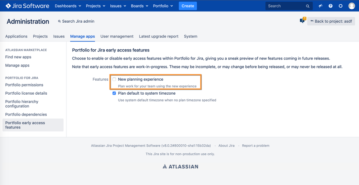This screenshot has width=359, height=185.
Task: Expand the Projects dropdown in the top bar
Action: pyautogui.click(x=96, y=6)
